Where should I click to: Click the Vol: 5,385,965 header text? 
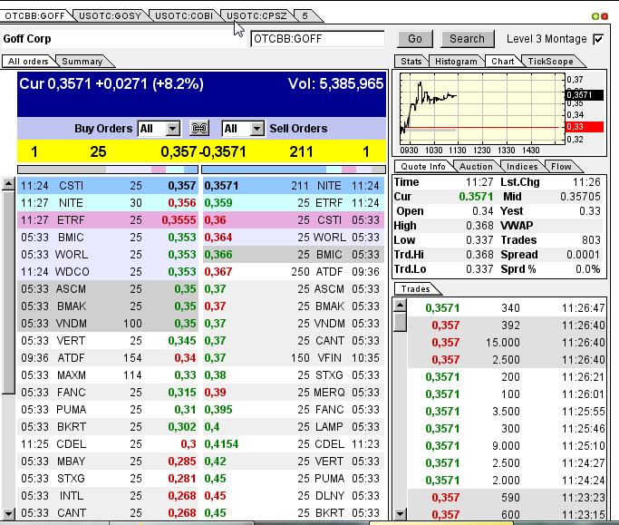click(x=335, y=83)
